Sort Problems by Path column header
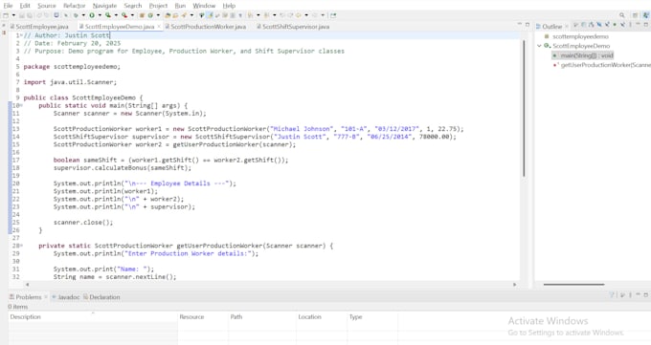Viewport: 651px width, 345px height. click(262, 316)
